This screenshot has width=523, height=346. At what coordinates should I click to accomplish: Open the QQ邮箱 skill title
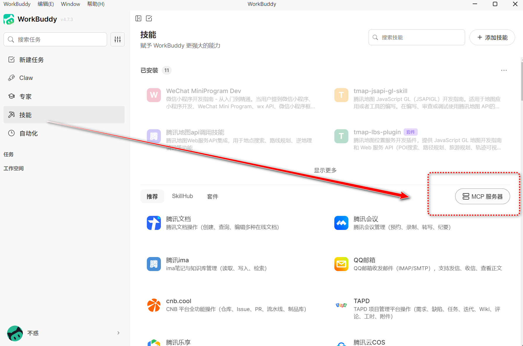tap(364, 260)
